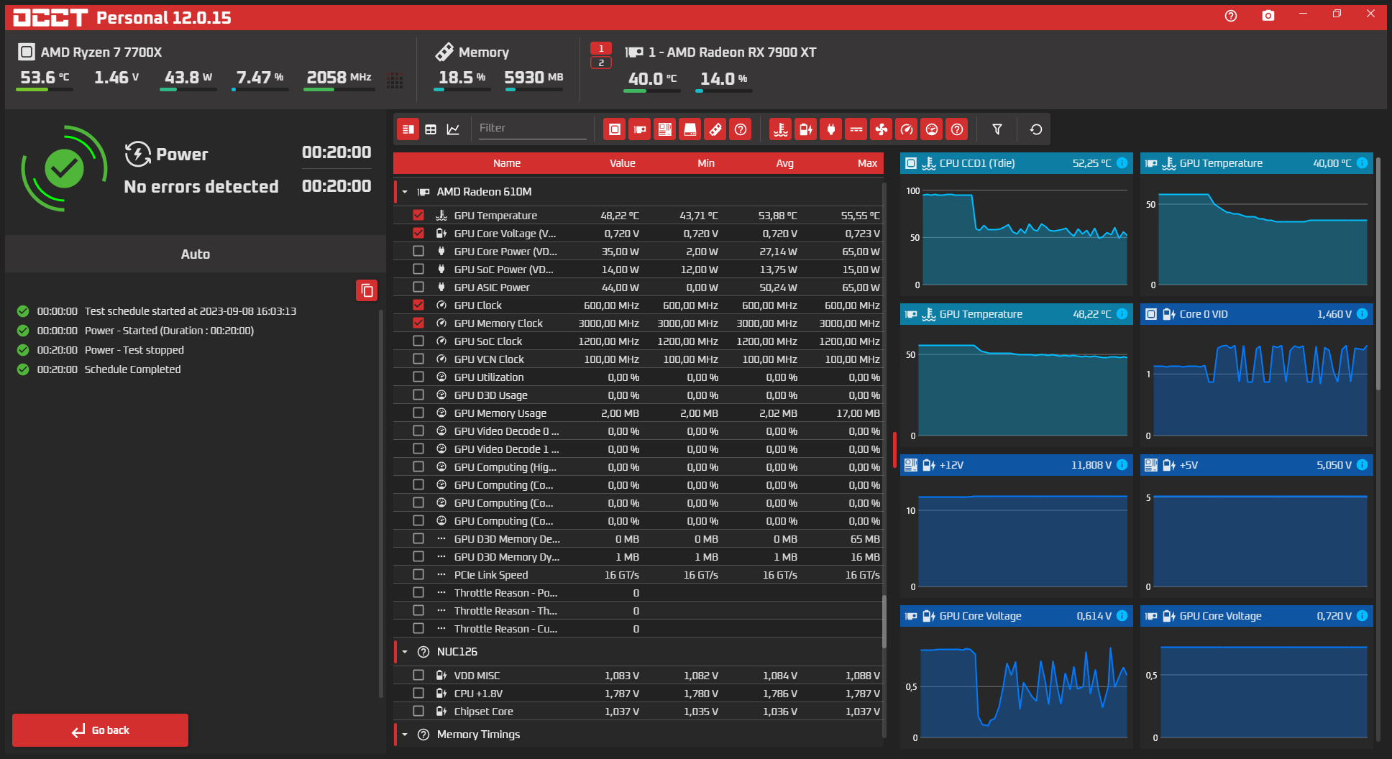Collapse the NUC126 sensor group
This screenshot has width=1392, height=759.
point(405,652)
